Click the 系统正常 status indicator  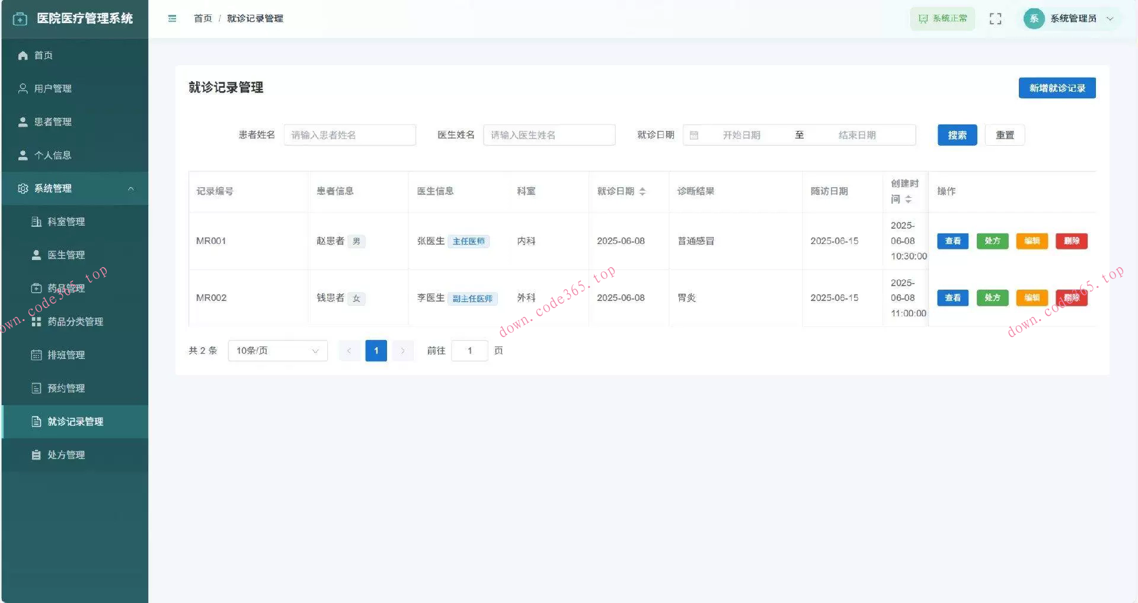942,18
